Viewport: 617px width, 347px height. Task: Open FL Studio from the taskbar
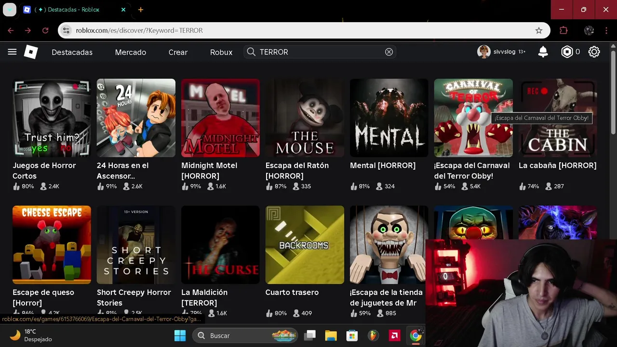tap(373, 335)
